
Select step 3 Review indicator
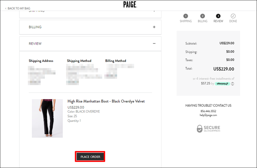[218, 18]
